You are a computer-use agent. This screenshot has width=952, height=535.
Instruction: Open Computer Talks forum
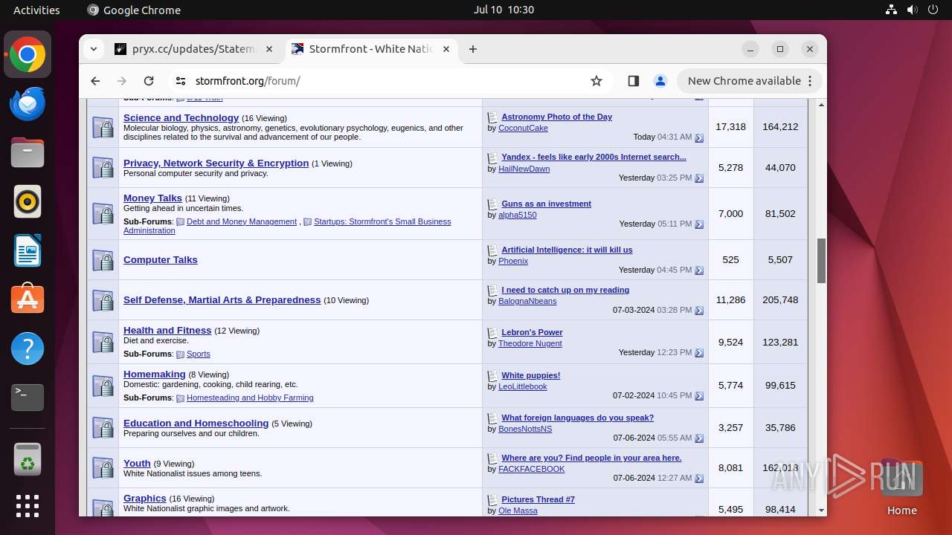pos(161,259)
